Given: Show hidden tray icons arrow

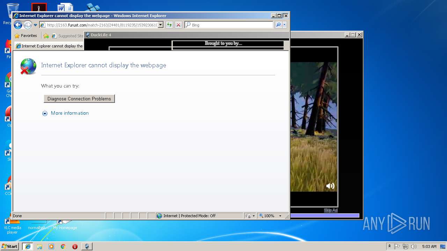Looking at the screenshot, I should tap(389, 246).
